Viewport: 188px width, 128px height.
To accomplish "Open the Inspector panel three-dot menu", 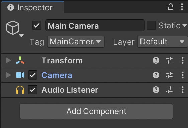I will tap(182, 7).
